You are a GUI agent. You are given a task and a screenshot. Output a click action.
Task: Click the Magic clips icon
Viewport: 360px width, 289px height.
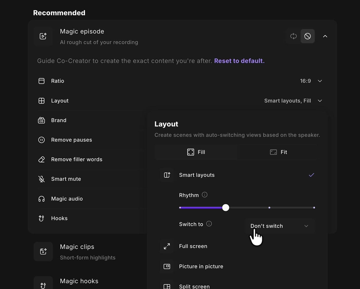coord(43,251)
